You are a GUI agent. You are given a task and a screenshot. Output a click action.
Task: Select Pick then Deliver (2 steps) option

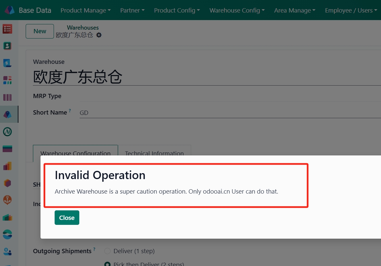click(107, 264)
